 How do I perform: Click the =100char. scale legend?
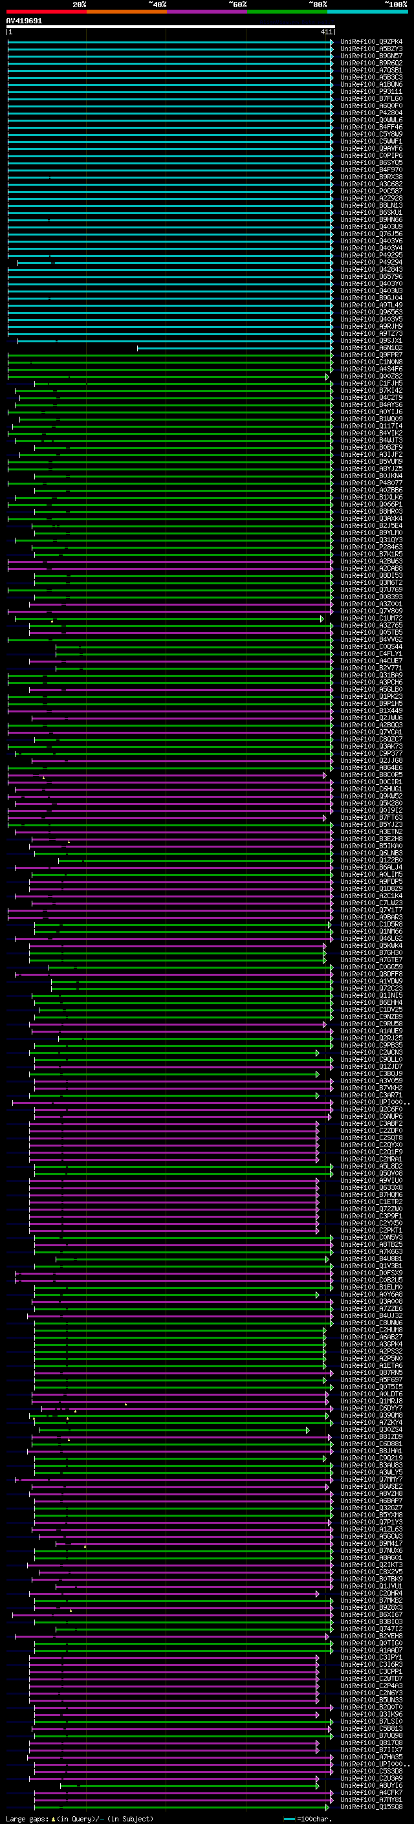click(x=308, y=1818)
